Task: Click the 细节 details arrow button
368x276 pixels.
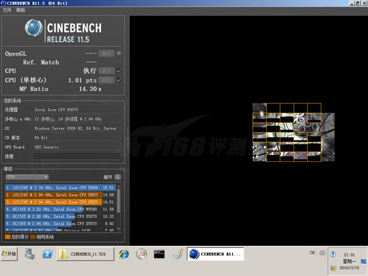Action: click(x=118, y=177)
